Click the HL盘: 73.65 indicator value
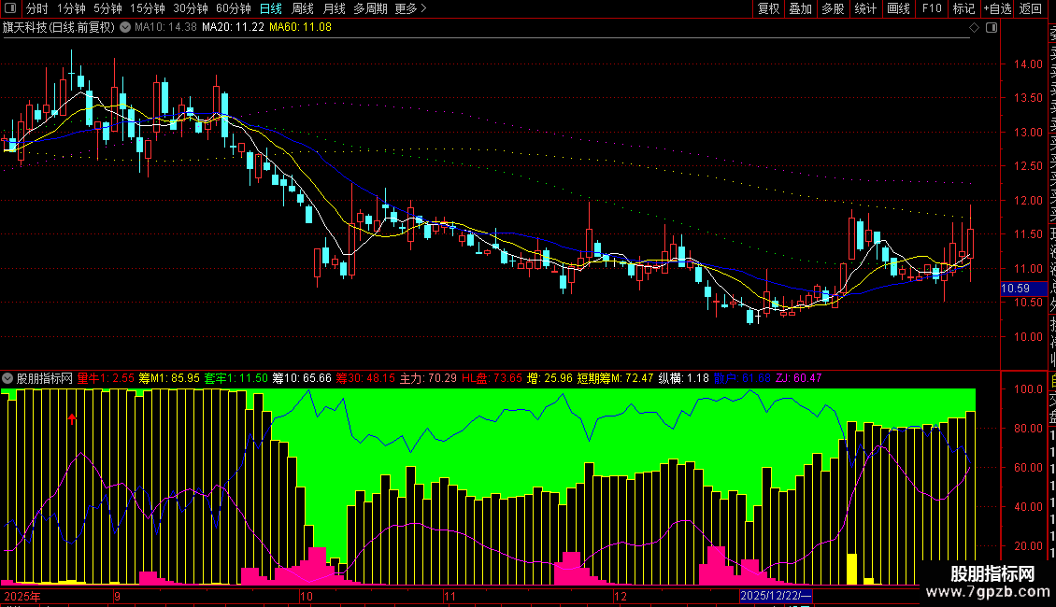 [x=492, y=378]
